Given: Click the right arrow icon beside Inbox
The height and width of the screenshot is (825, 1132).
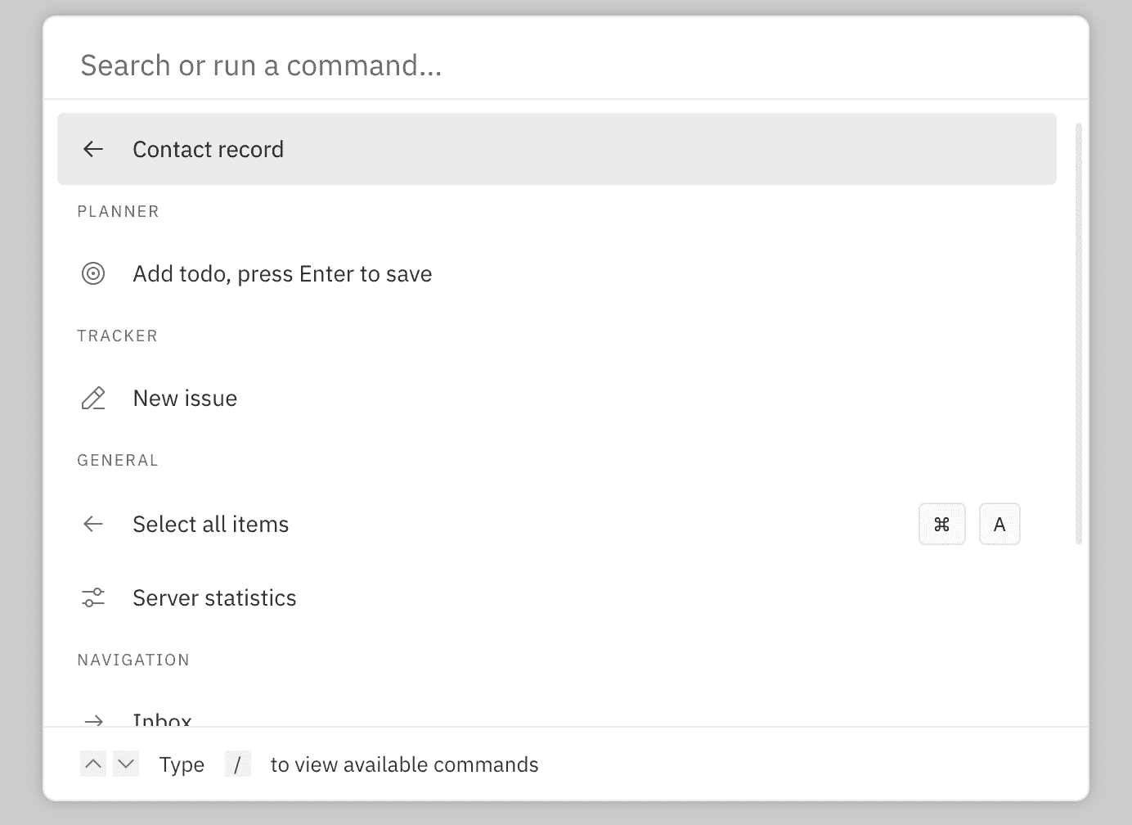Looking at the screenshot, I should [x=93, y=720].
